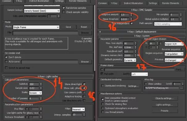The height and width of the screenshot is (121, 187).
Task: Adjust Interp. samples spinner arrows
Action: point(84,115)
